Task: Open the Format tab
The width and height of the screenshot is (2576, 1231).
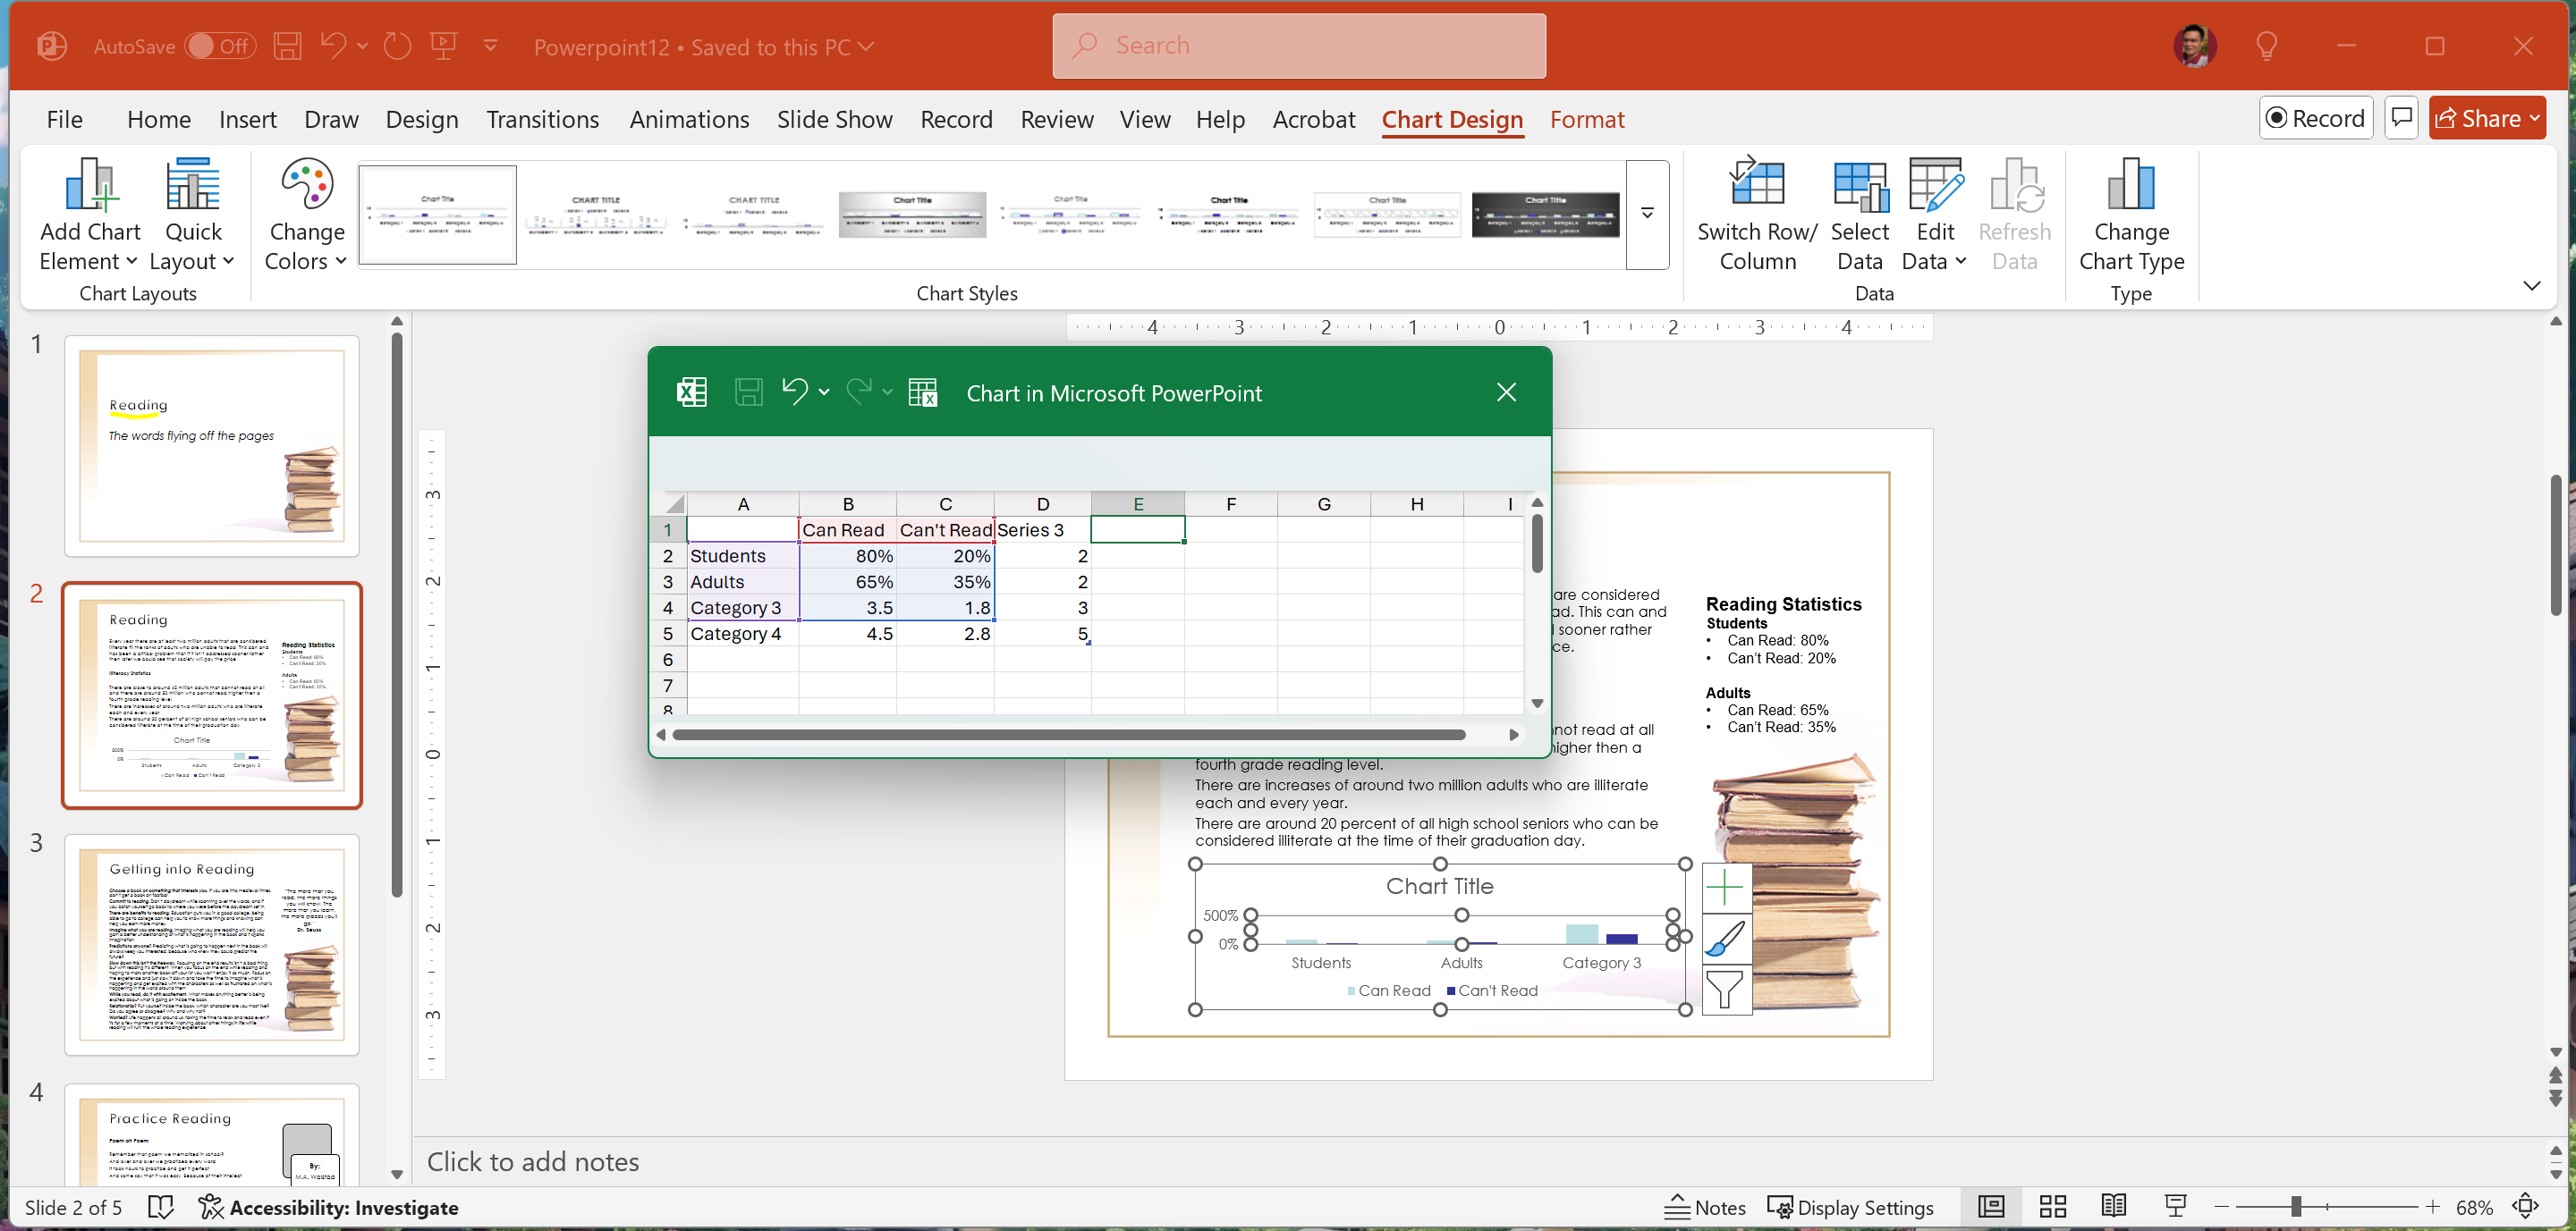Action: (1586, 119)
